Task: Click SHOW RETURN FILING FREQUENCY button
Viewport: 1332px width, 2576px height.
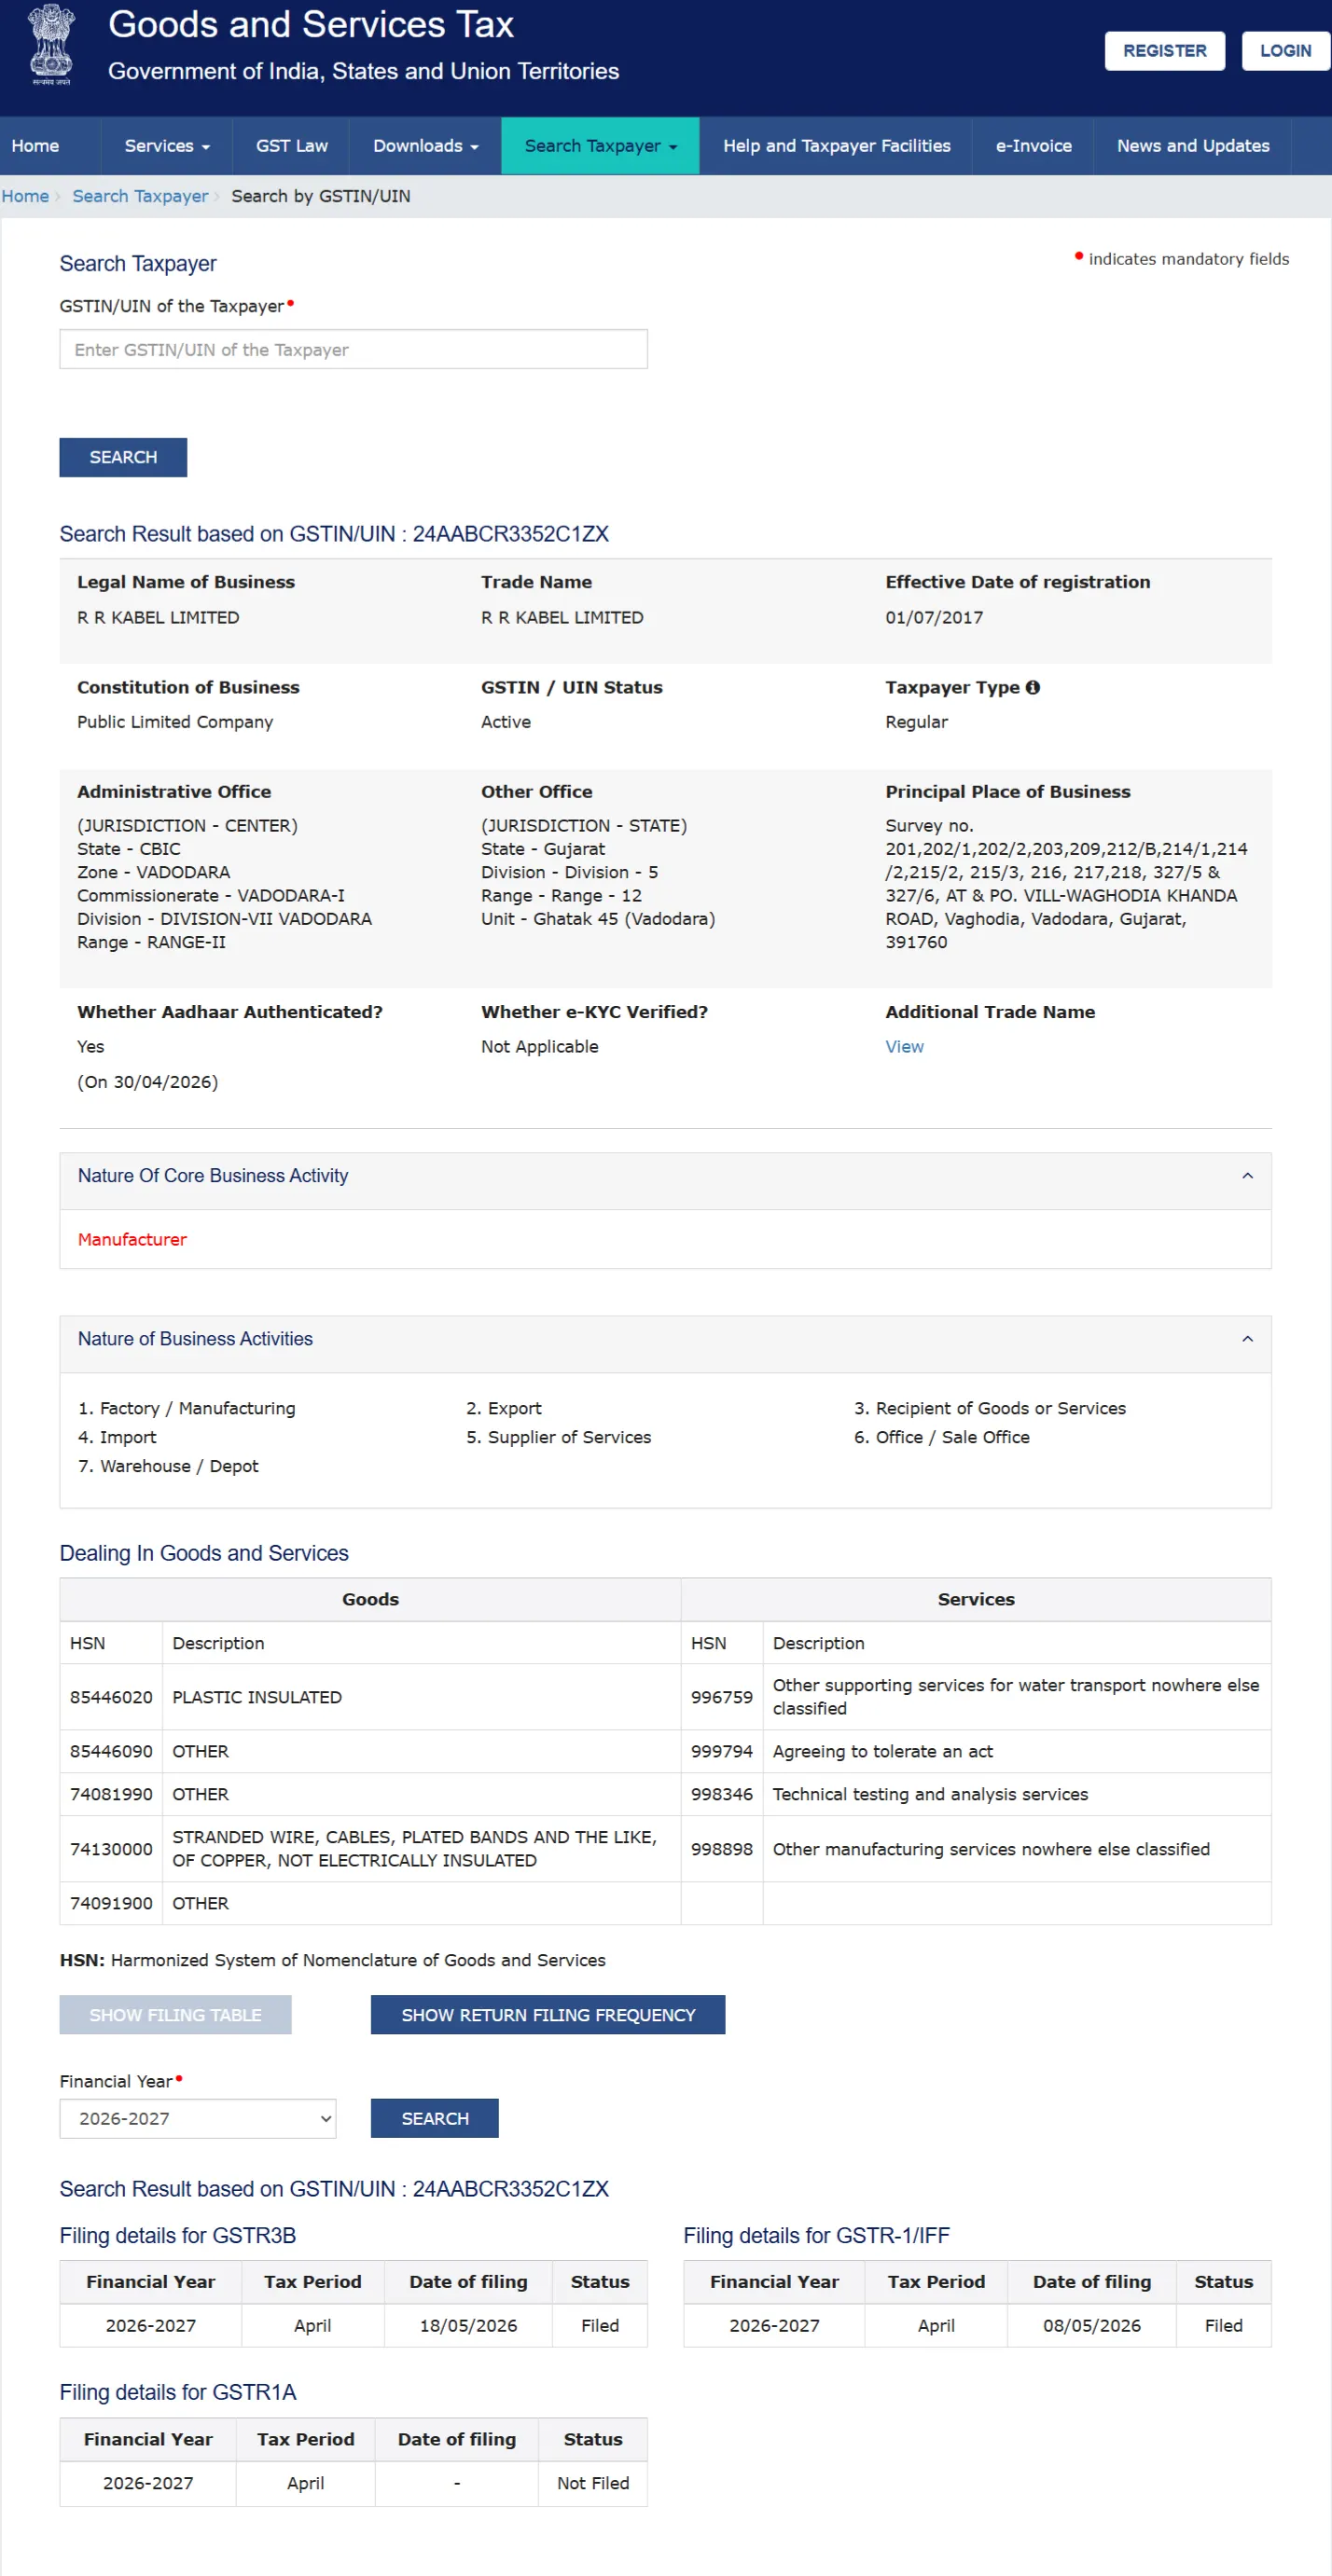Action: click(548, 2015)
